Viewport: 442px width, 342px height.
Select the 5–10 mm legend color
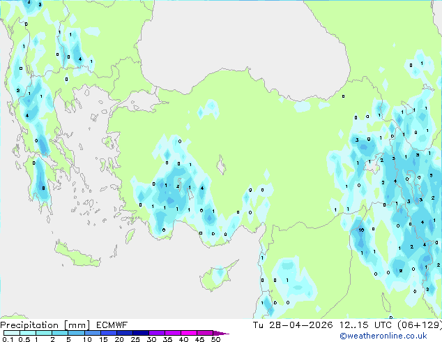click(76, 333)
